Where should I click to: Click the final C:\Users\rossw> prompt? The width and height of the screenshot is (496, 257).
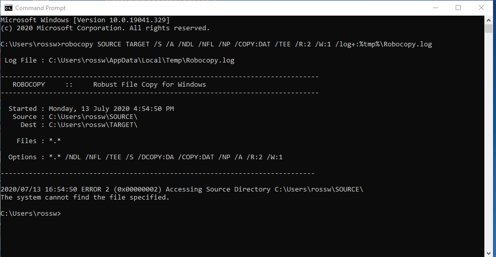[31, 214]
